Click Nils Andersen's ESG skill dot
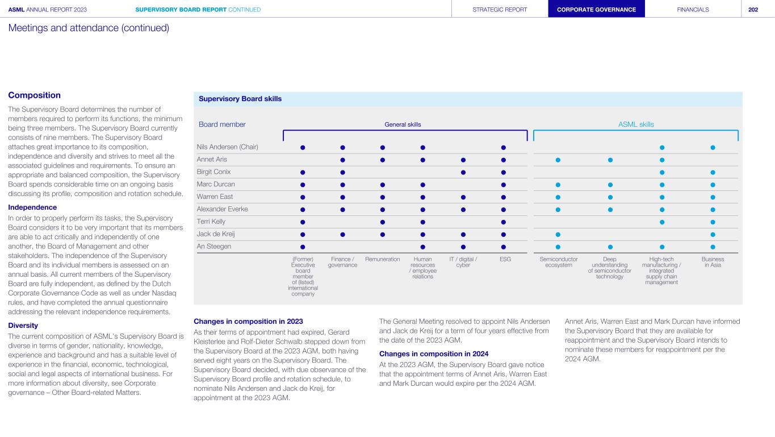 pyautogui.click(x=504, y=147)
